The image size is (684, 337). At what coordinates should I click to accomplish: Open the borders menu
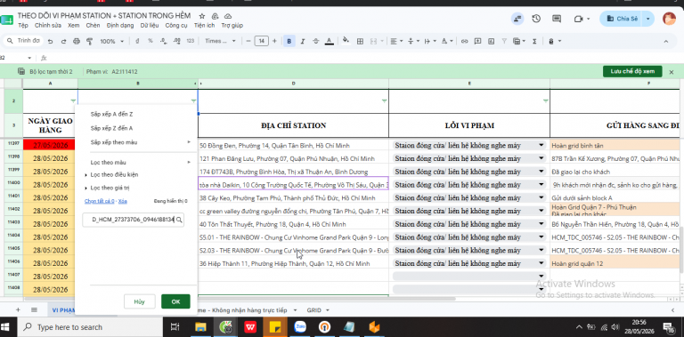coord(360,42)
